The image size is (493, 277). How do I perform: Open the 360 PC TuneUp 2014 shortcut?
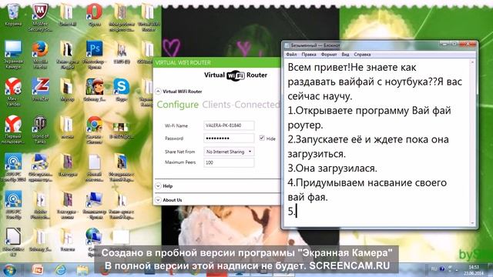click(x=13, y=167)
